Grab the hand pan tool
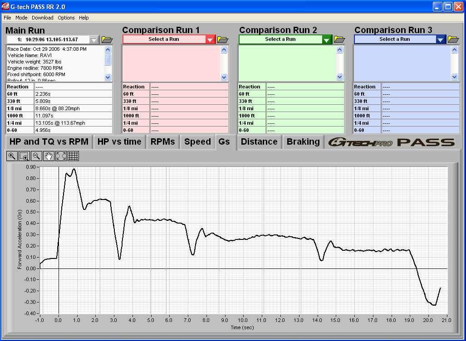This screenshot has width=466, height=341. tap(49, 156)
